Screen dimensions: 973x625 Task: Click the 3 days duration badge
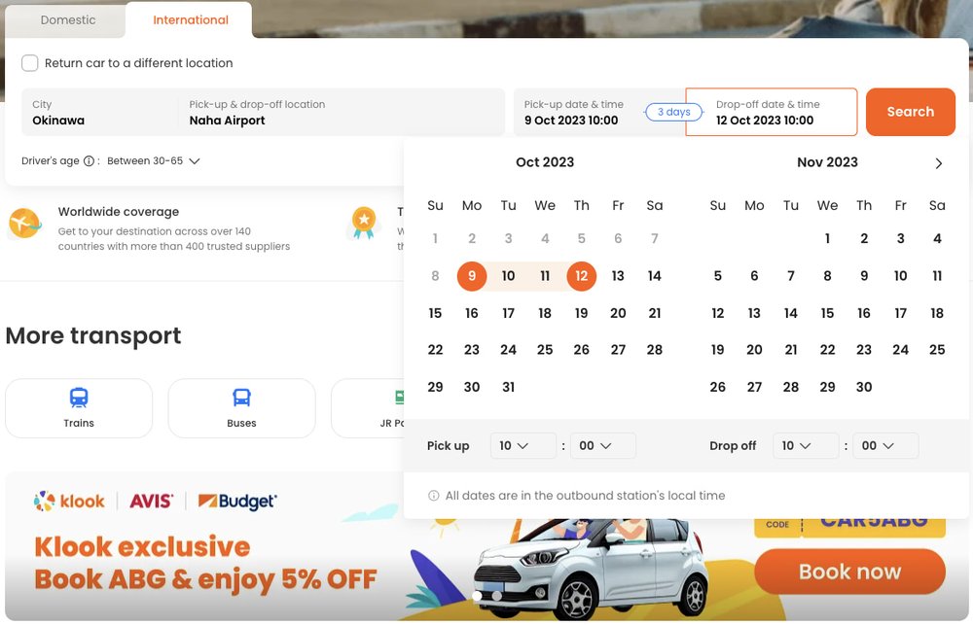click(672, 112)
